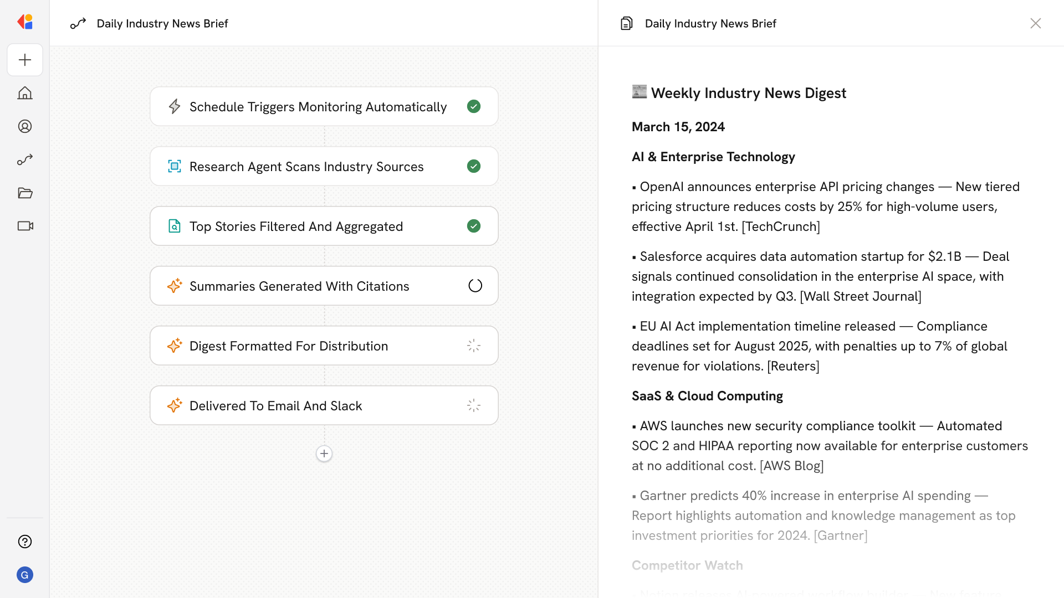Click green check on Schedule Triggers step

474,106
